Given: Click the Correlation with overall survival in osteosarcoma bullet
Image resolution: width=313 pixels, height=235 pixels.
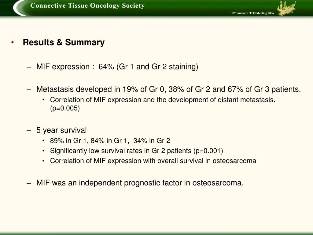Looking at the screenshot, I should click(x=153, y=161).
